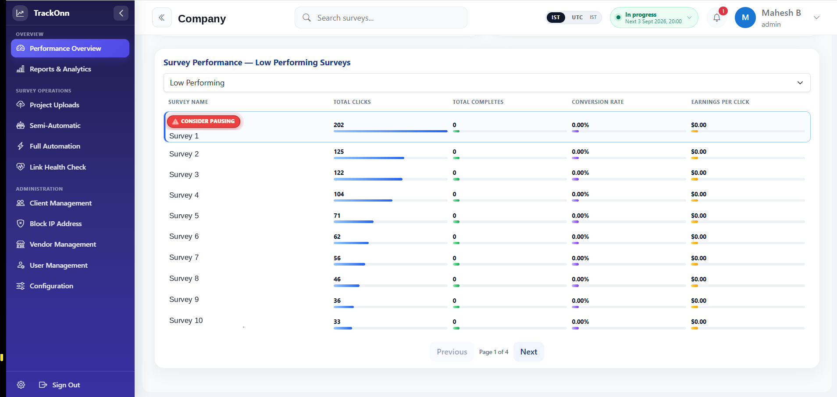
Task: Open the Mahesh B account menu chevron
Action: point(816,18)
